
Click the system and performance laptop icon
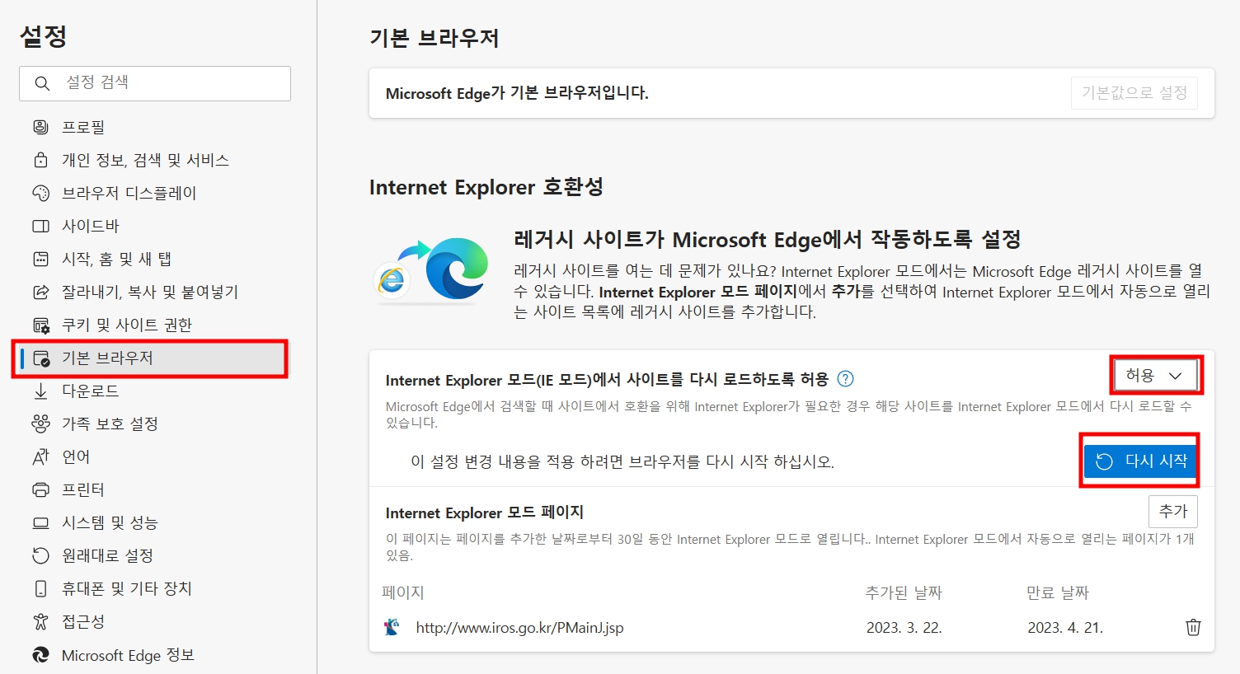click(x=40, y=522)
